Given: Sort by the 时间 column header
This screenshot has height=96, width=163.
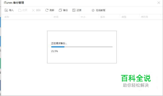Looking at the screenshot, I should click(56, 17).
